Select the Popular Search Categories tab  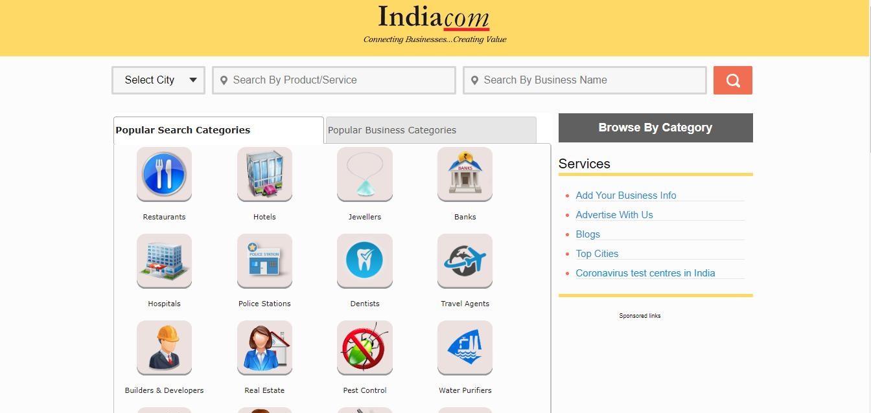point(218,130)
